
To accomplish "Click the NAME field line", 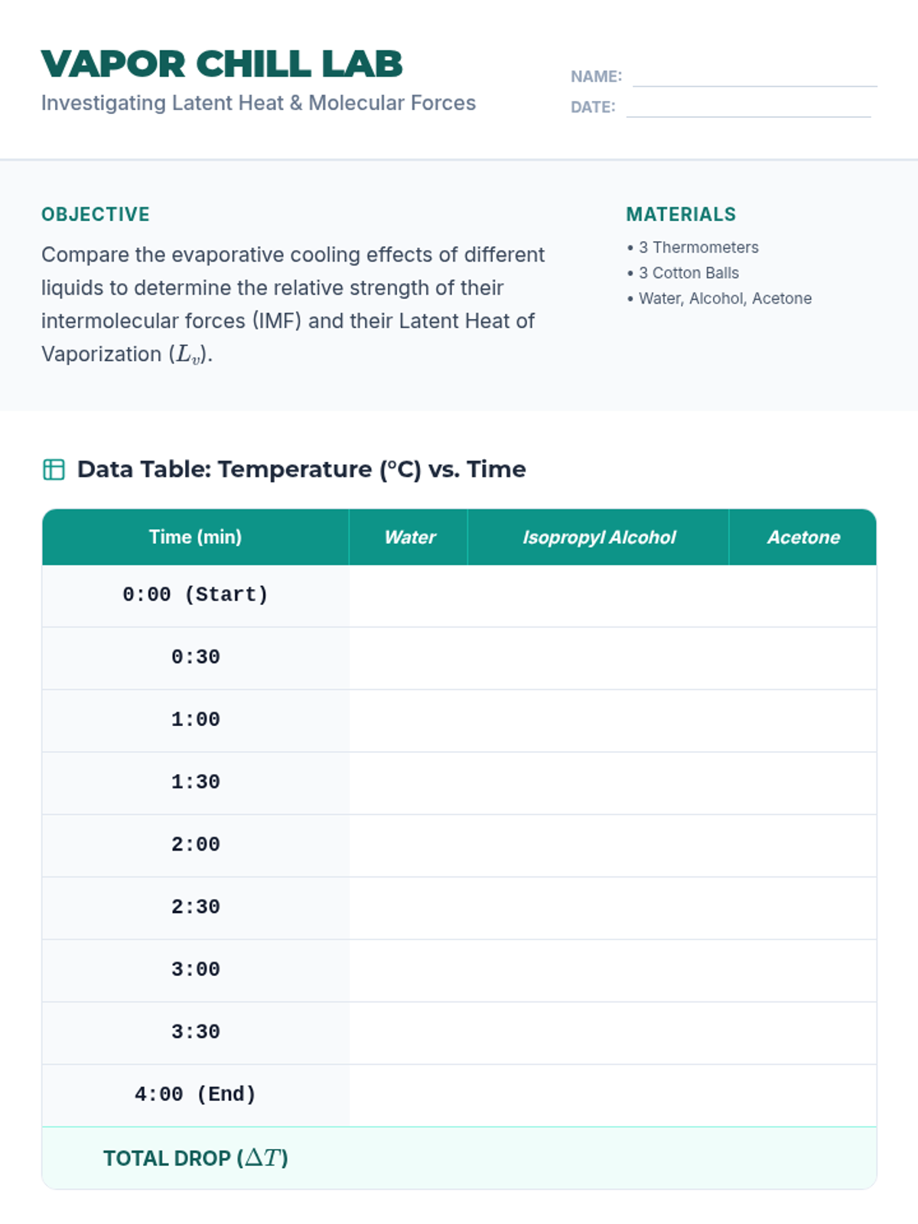I will pos(755,76).
